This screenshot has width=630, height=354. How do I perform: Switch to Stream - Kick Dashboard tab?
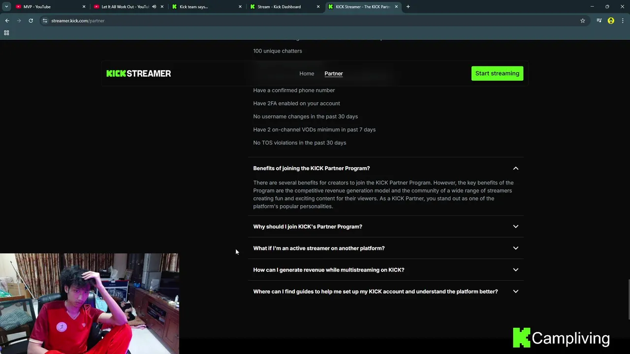coord(284,7)
